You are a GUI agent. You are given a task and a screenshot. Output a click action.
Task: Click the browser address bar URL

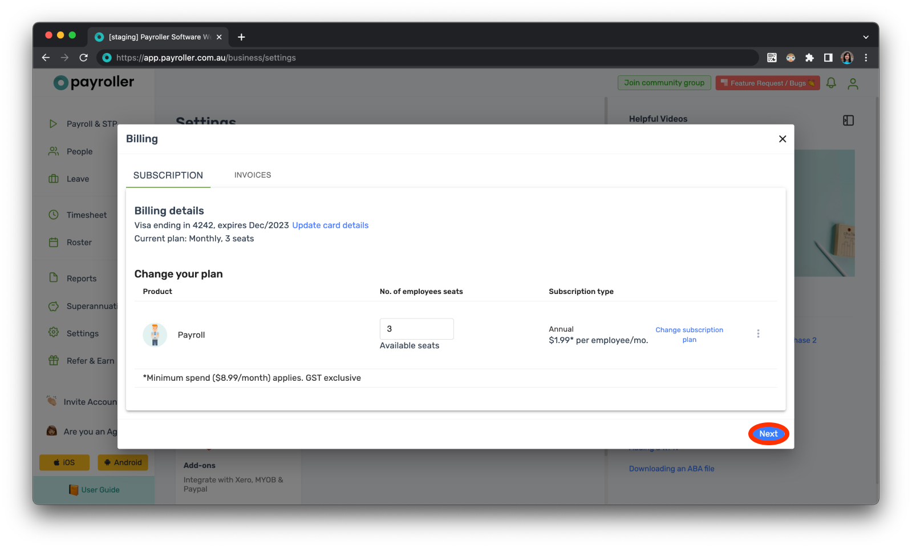coord(206,58)
